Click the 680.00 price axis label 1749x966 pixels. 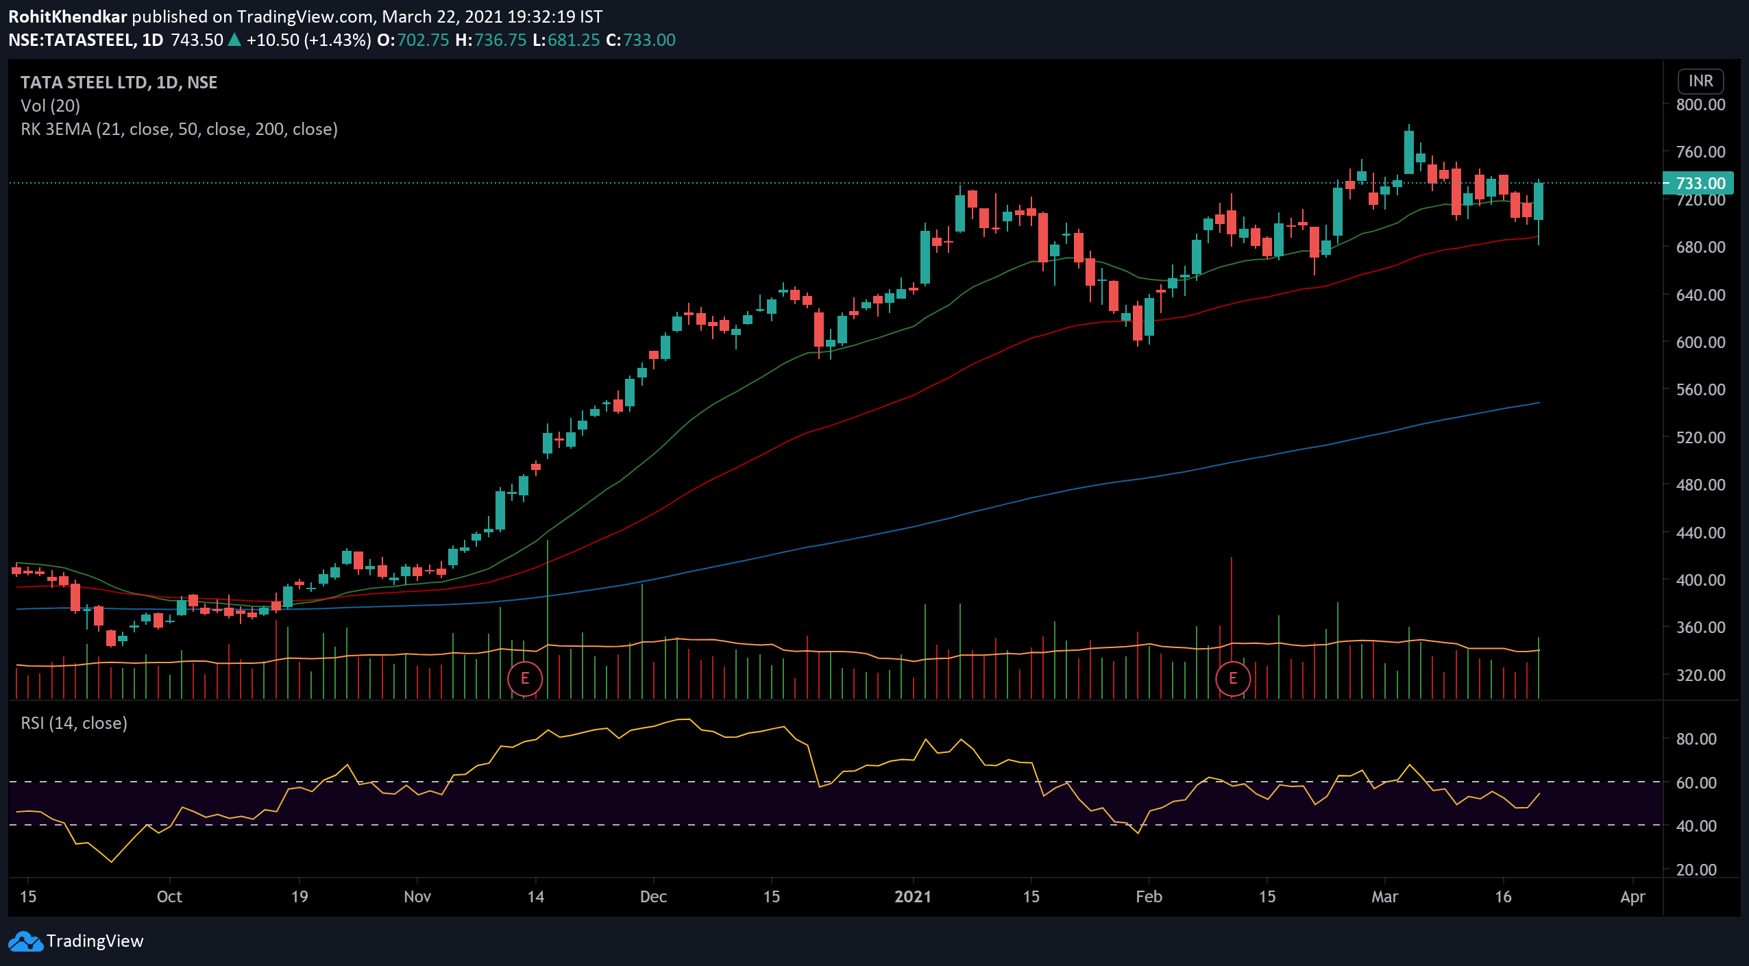pyautogui.click(x=1700, y=247)
